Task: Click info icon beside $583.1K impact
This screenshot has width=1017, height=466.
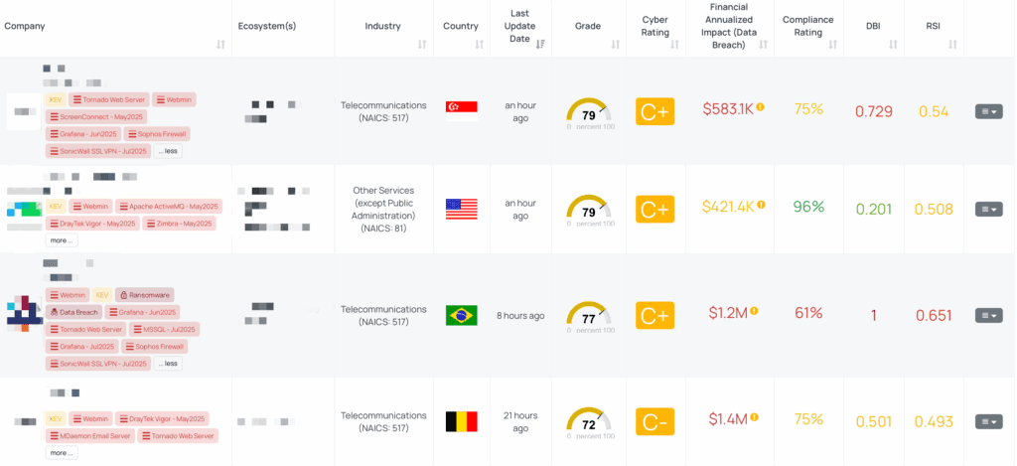Action: pos(761,106)
